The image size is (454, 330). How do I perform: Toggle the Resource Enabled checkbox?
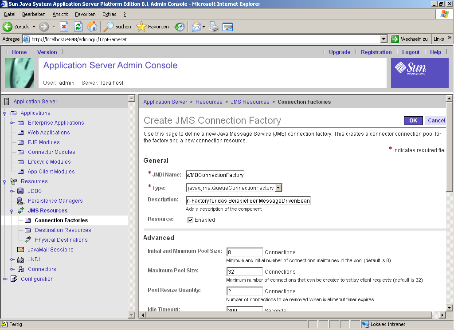click(x=190, y=220)
